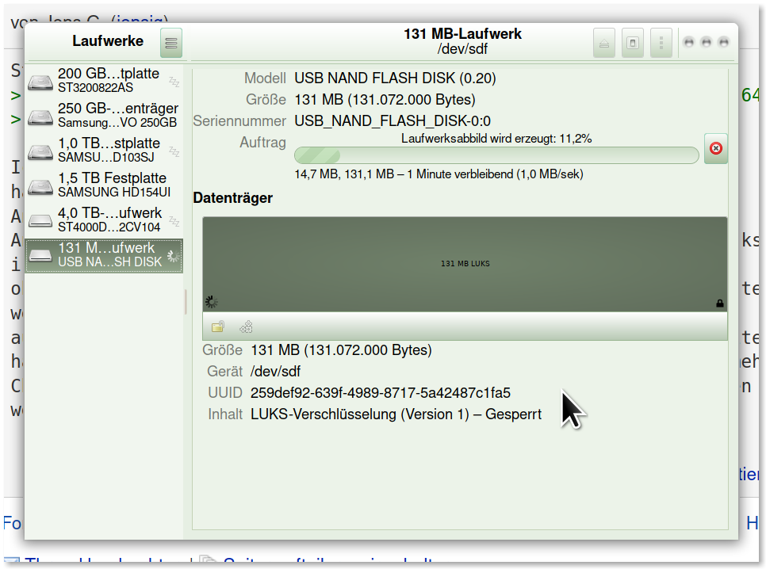The height and width of the screenshot is (569, 766).
Task: Select the 1,0 TB SAMSU…D103SJ drive
Action: (104, 150)
